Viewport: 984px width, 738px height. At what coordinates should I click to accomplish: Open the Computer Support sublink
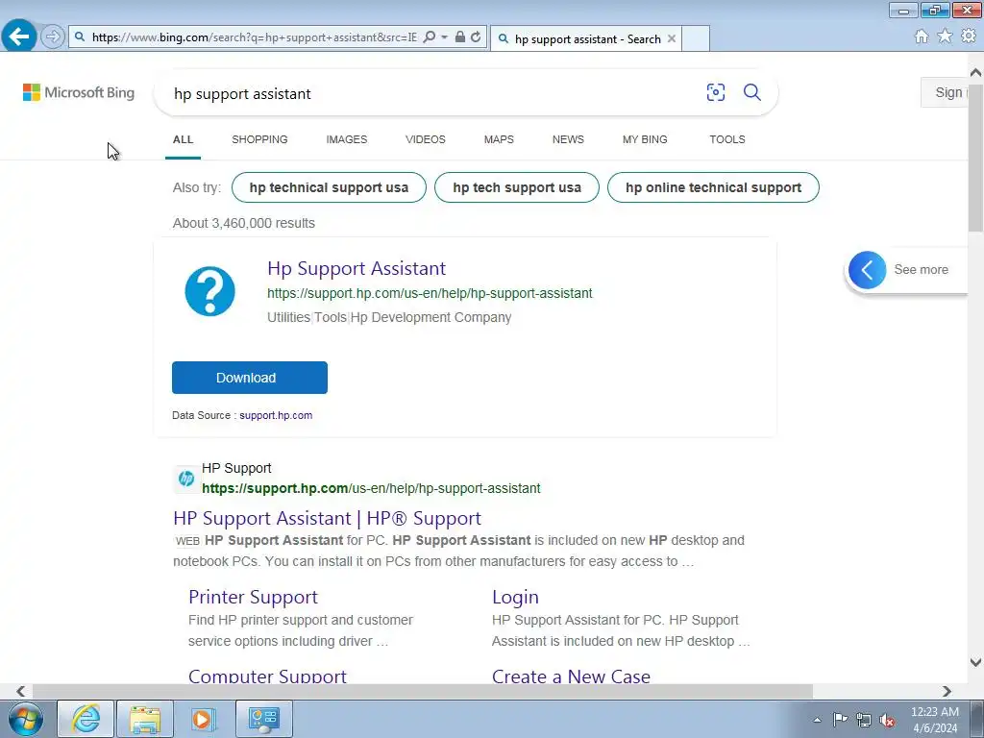point(267,676)
